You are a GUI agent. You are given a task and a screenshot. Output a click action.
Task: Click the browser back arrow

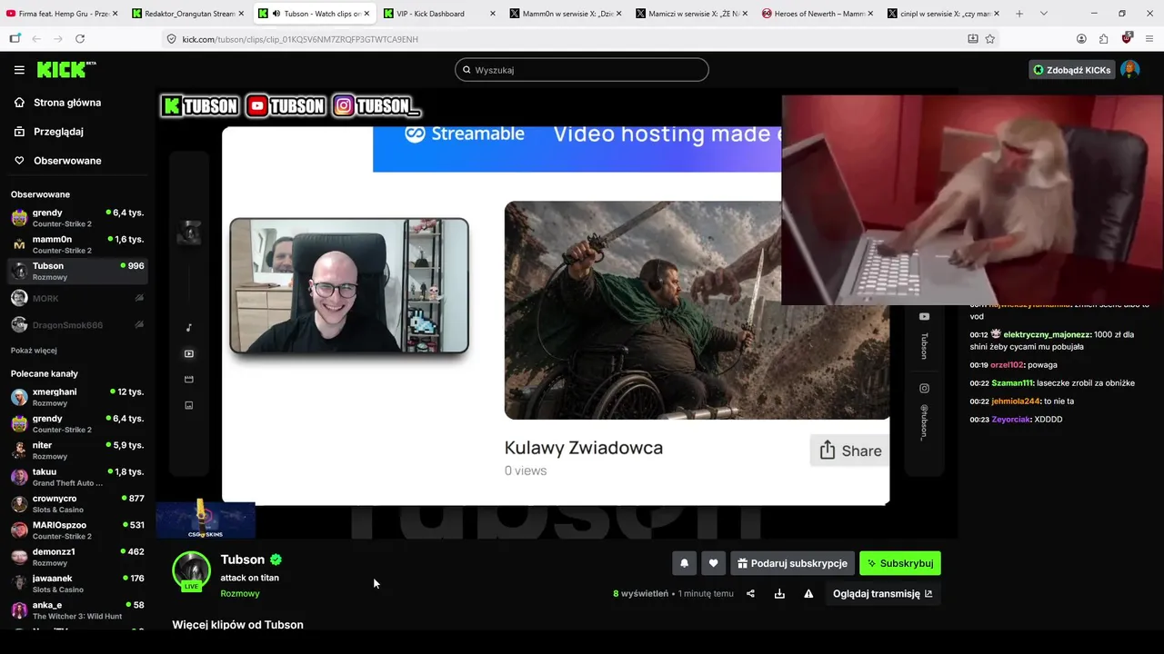[x=36, y=39]
